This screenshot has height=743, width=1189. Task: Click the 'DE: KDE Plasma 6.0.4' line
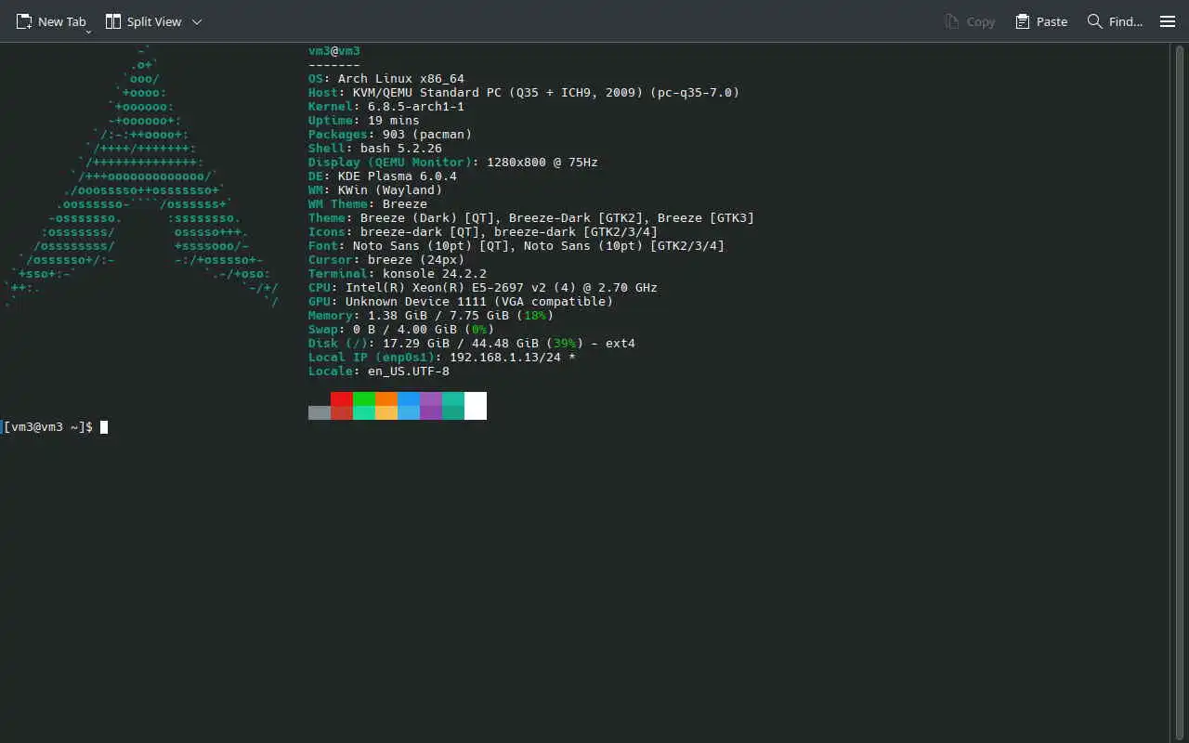[383, 176]
